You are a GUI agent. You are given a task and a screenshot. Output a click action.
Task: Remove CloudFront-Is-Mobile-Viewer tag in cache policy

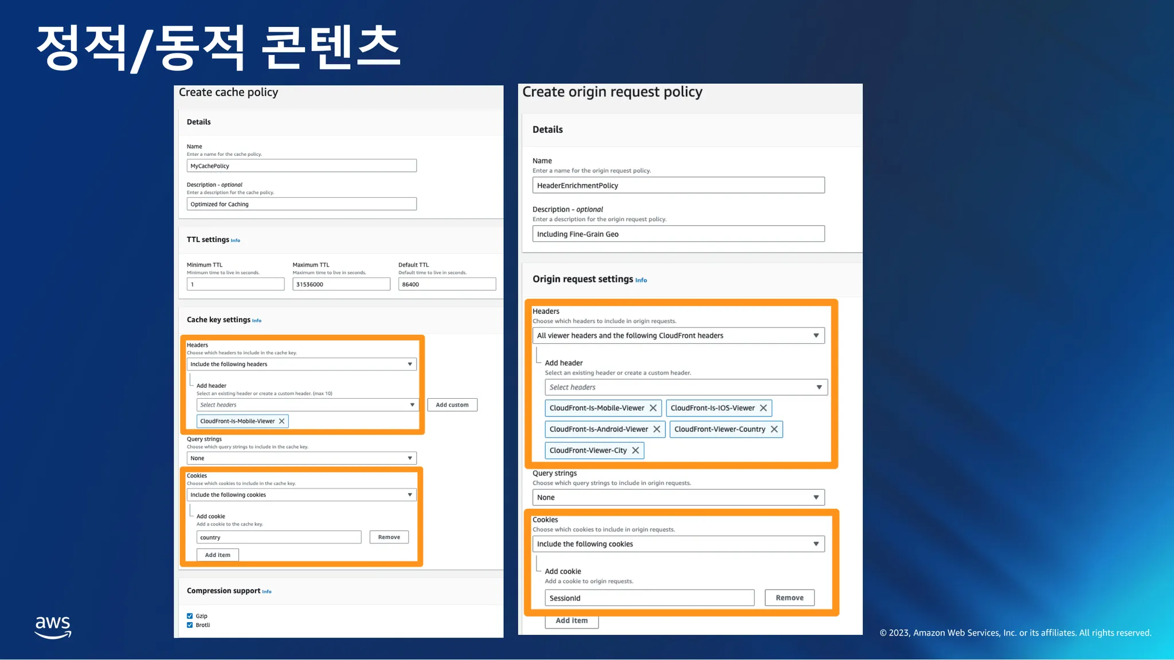(x=281, y=421)
